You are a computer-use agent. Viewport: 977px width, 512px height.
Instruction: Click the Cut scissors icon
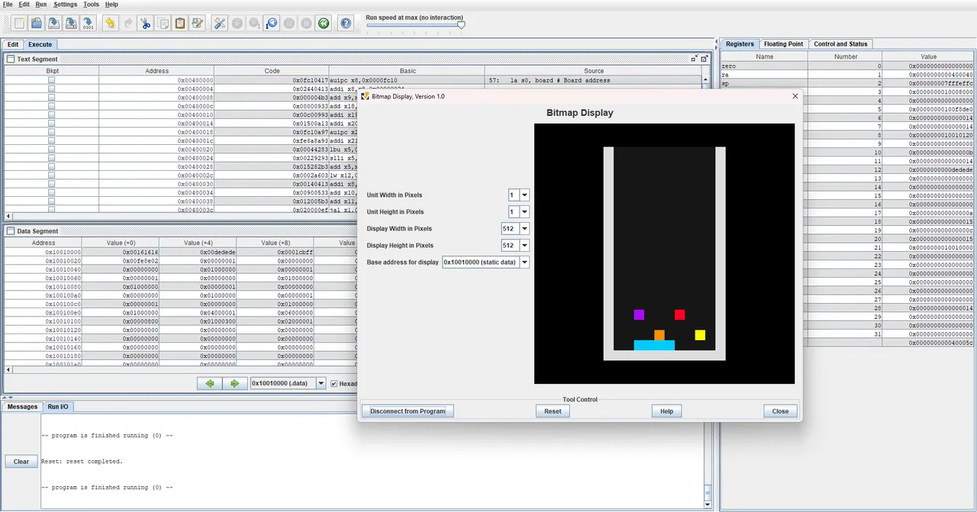click(x=145, y=24)
